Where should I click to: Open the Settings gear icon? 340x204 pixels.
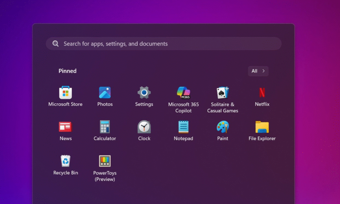pos(144,92)
